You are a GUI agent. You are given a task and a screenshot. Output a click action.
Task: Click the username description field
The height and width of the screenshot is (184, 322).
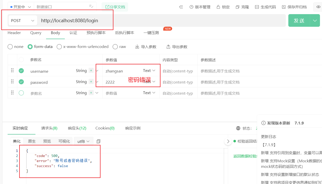click(260, 71)
